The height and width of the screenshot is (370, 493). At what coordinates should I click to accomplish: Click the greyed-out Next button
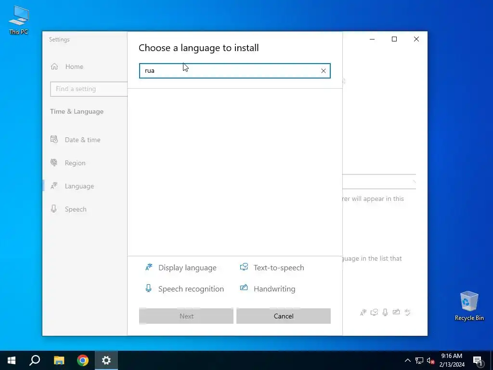186,316
